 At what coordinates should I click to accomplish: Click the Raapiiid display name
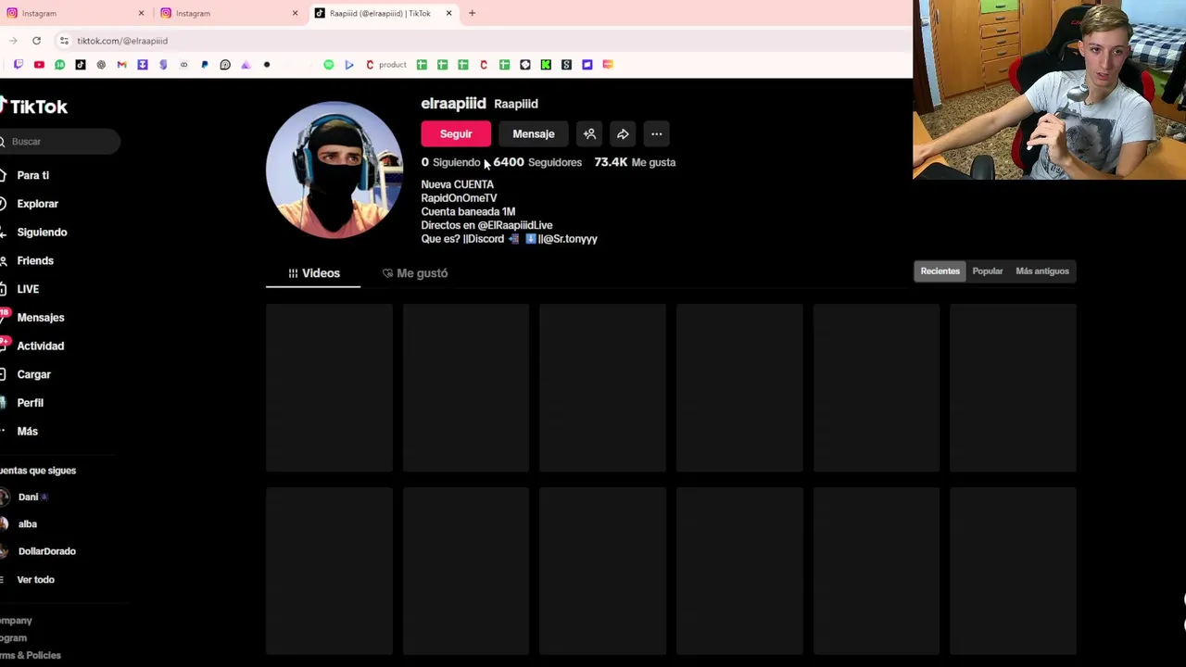[516, 104]
